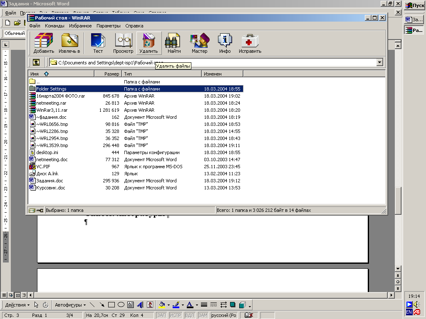Click the drive icon in WinRAR status bar
Screen dimensions: 426x319
(32, 210)
